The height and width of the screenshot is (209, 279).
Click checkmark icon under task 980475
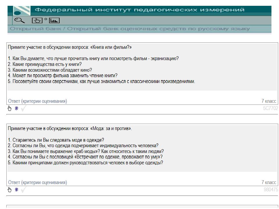[x=24, y=190]
